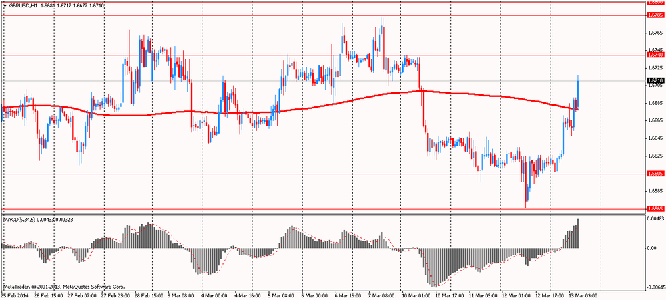Click the tallest MACD histogram bar at right
This screenshot has height=300, width=666.
(x=578, y=233)
